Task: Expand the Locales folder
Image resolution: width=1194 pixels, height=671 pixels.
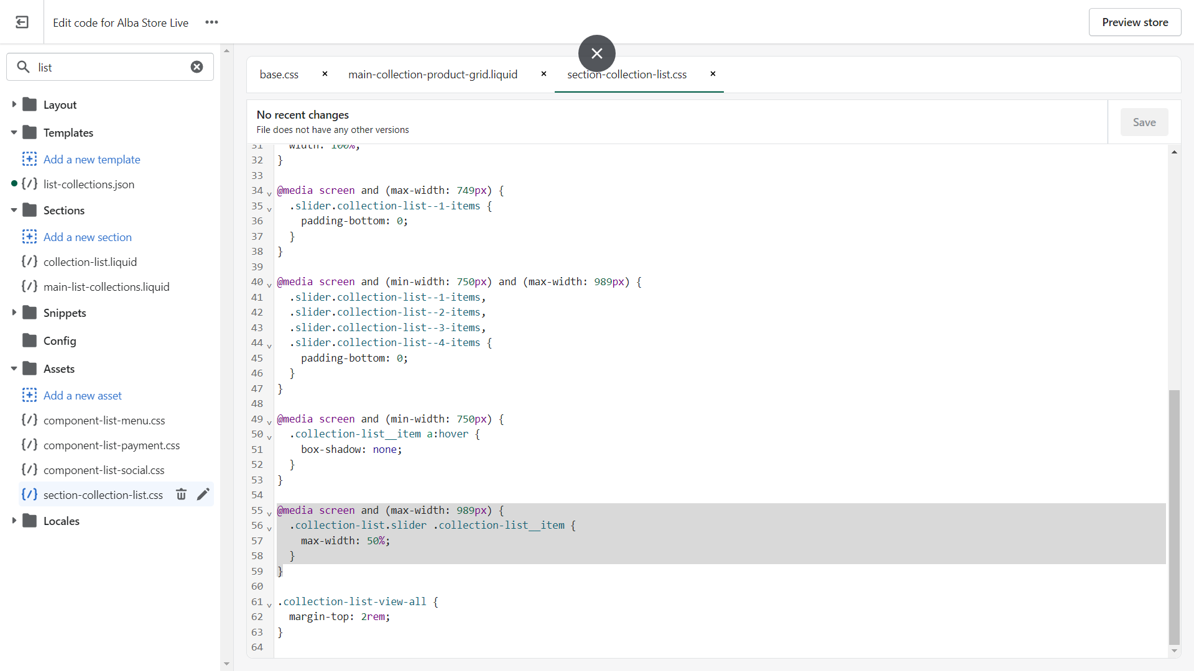Action: point(14,521)
